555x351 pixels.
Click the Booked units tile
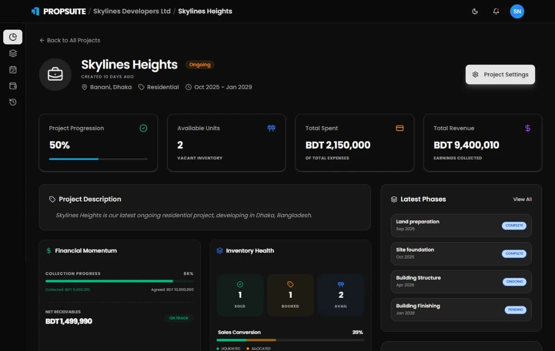click(290, 295)
